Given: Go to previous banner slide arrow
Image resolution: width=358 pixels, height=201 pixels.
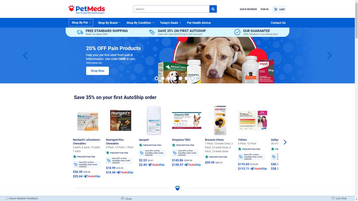Looking at the screenshot, I should [x=25, y=55].
